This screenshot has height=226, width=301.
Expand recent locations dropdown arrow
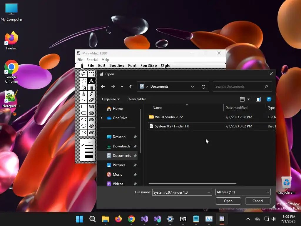tap(122, 87)
